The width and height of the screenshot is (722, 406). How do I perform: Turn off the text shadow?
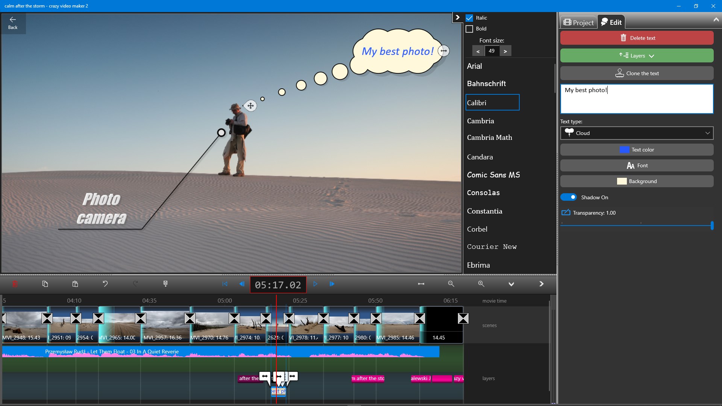(x=569, y=197)
